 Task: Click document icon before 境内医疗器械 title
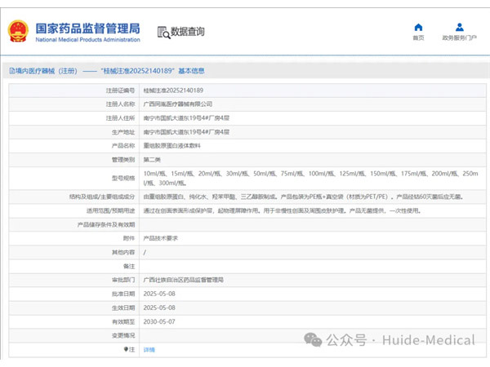(x=13, y=71)
